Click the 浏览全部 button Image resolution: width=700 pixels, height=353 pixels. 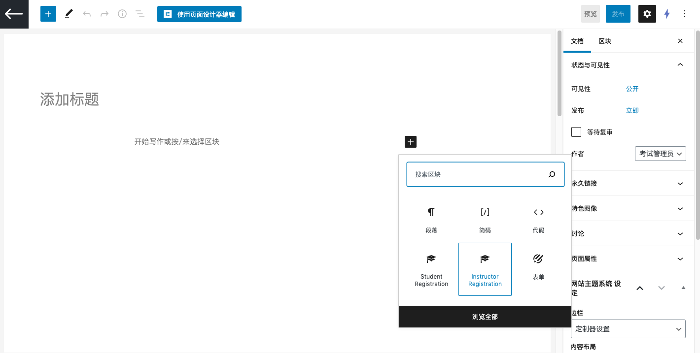[485, 317]
